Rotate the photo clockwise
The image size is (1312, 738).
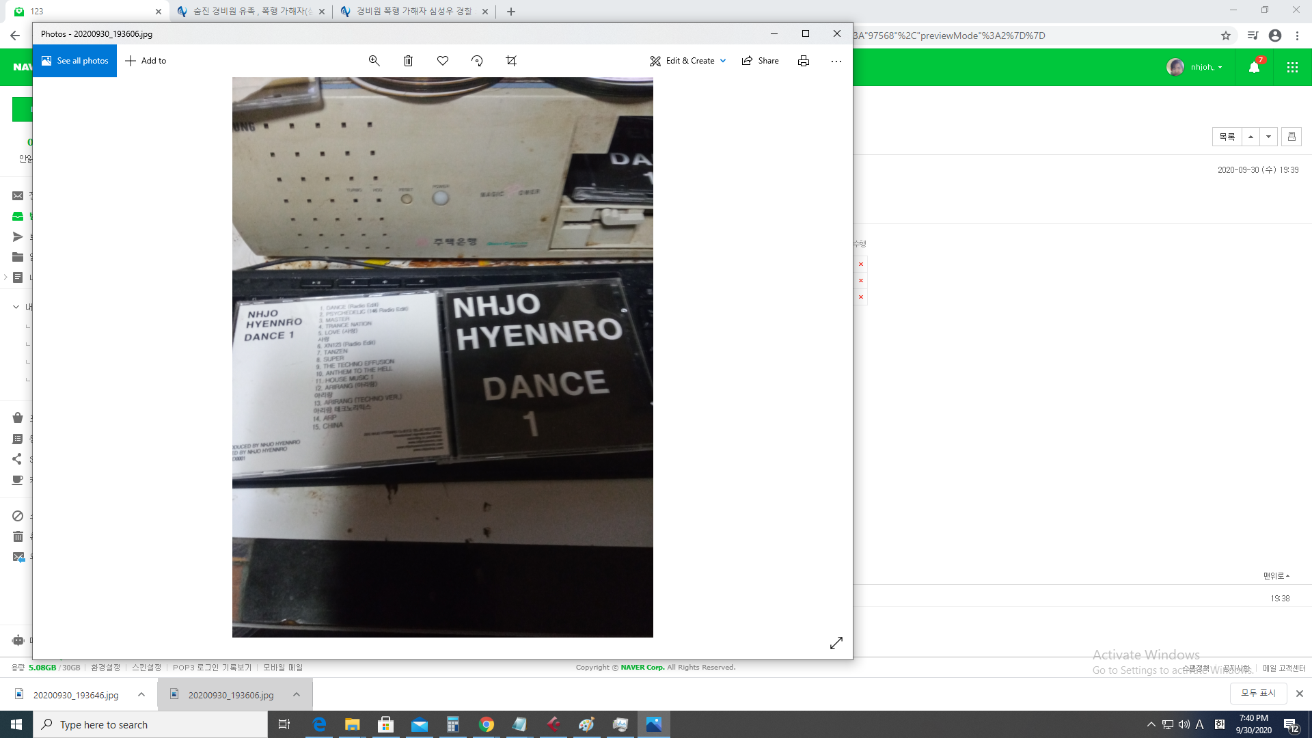477,61
